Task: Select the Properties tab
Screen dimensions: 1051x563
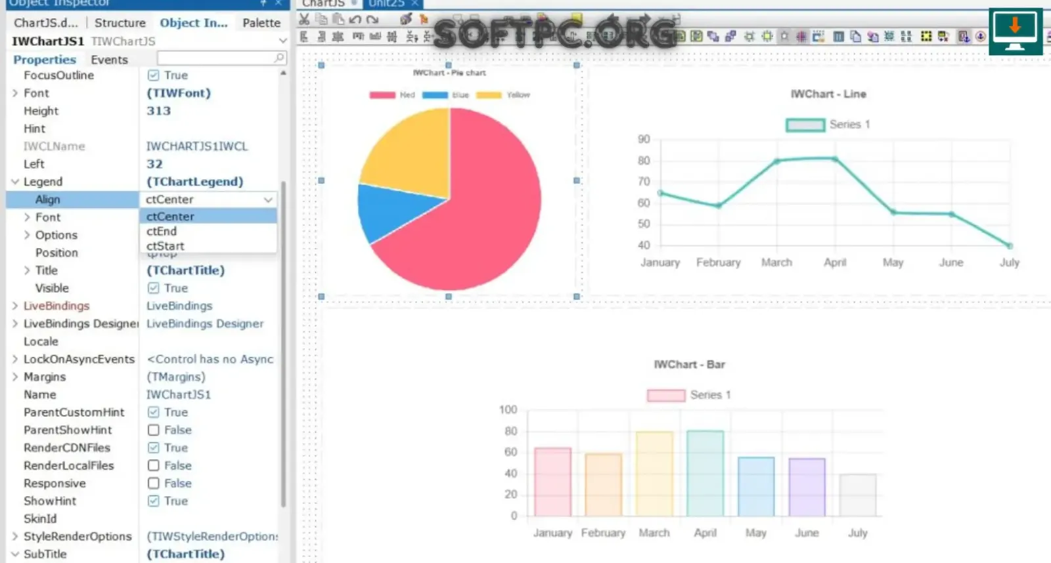Action: tap(45, 59)
